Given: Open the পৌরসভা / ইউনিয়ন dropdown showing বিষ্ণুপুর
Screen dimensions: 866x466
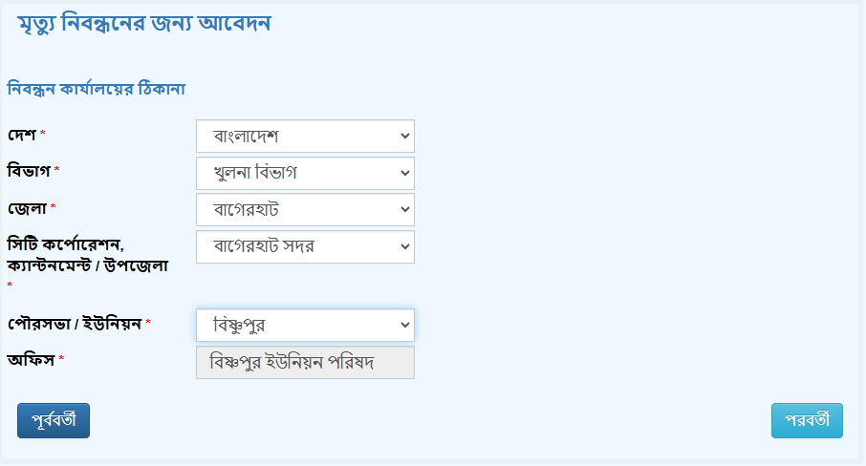Looking at the screenshot, I should pyautogui.click(x=305, y=326).
